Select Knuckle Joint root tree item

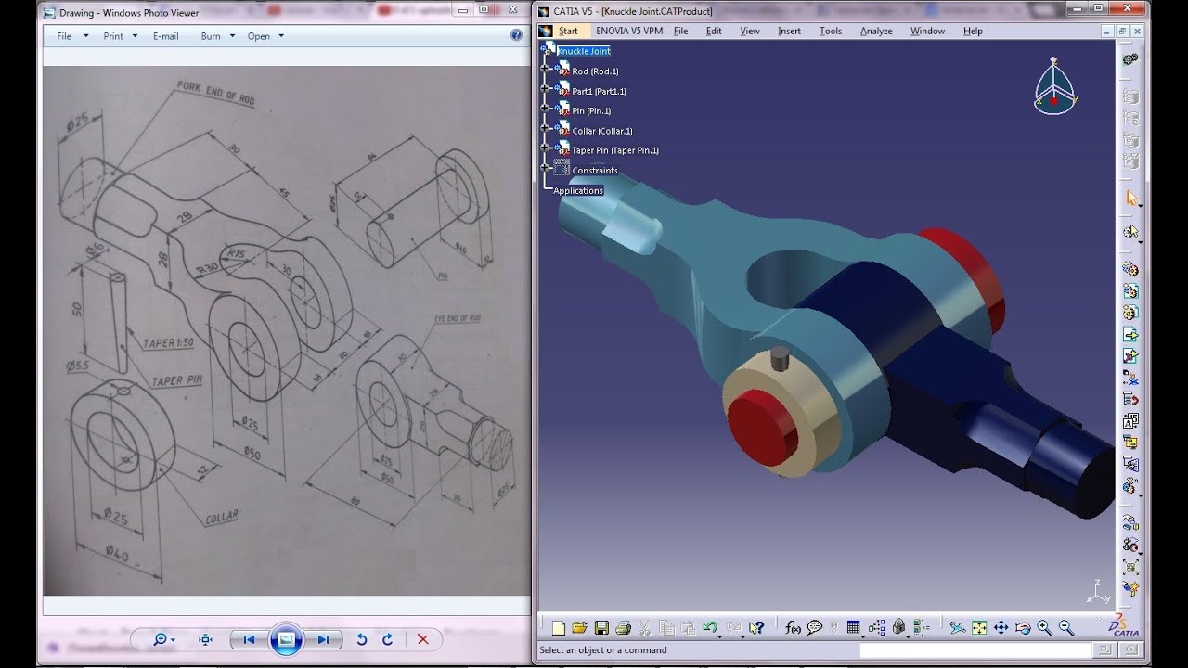click(584, 51)
